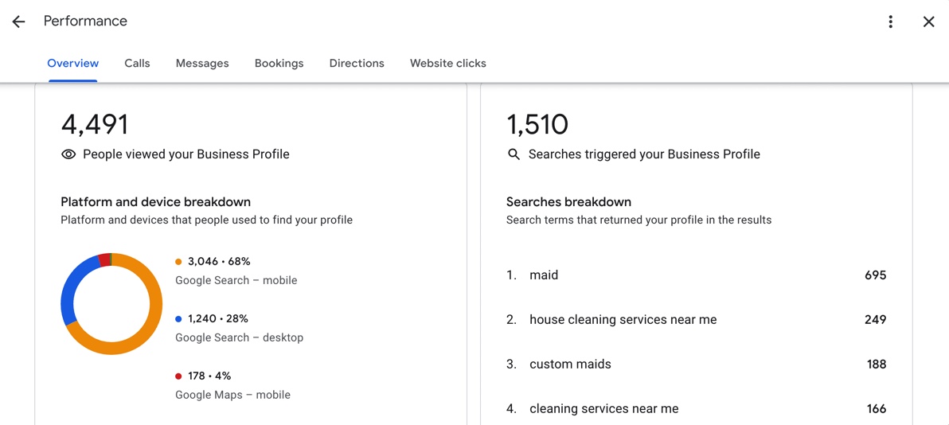Select the 'maid' search term row

pos(696,275)
